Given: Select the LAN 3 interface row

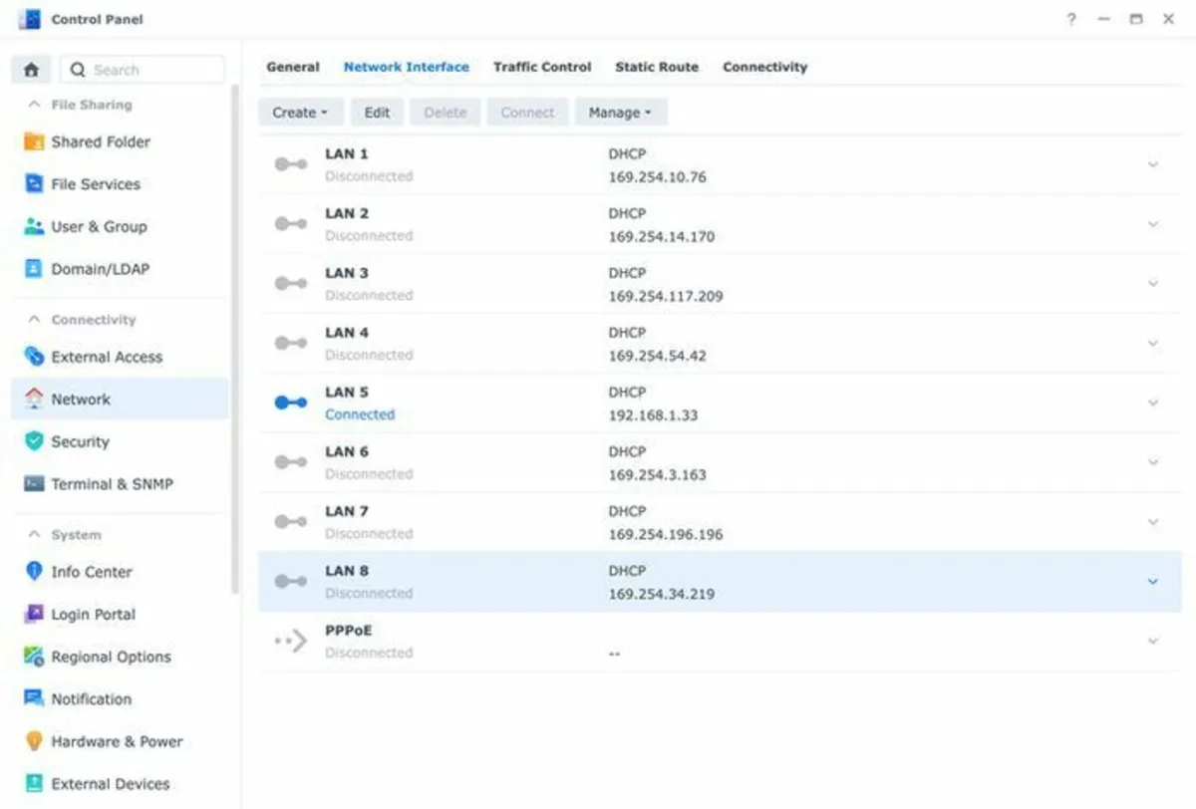Looking at the screenshot, I should pyautogui.click(x=698, y=284).
